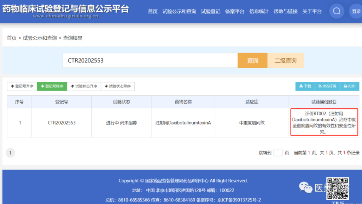362x204 pixels.
Task: Click the 试验通俗题目 column header
Action: click(x=324, y=102)
